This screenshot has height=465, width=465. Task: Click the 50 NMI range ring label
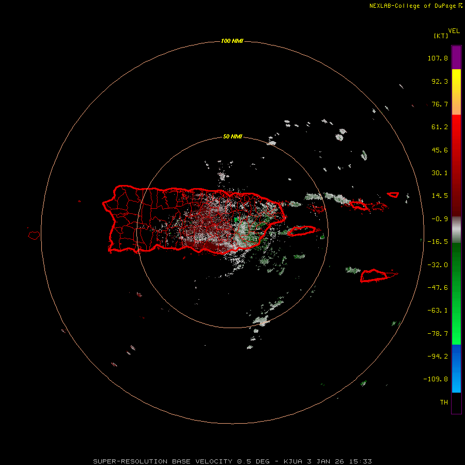click(x=233, y=137)
